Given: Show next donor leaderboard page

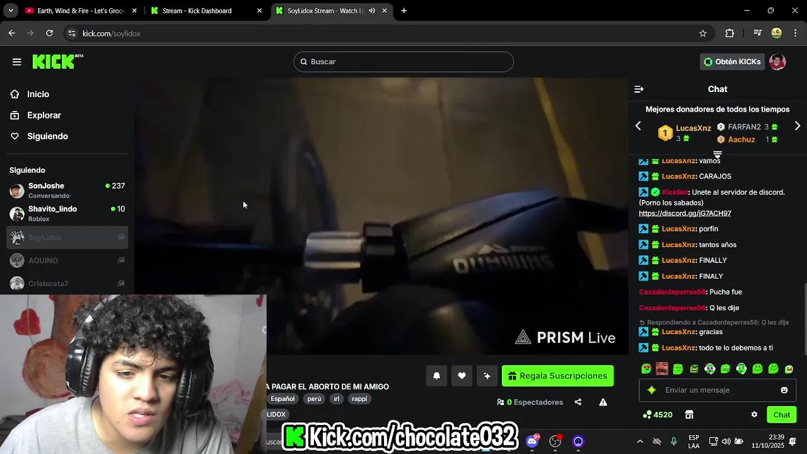Looking at the screenshot, I should (798, 126).
